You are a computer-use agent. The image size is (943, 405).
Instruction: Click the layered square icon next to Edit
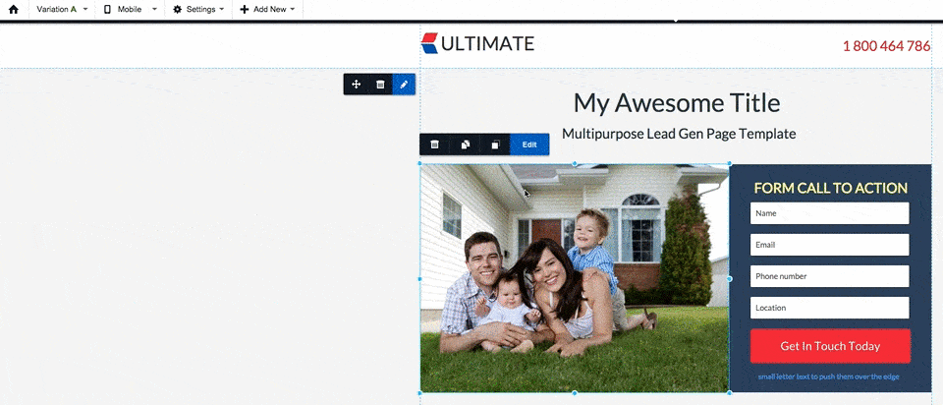pyautogui.click(x=495, y=145)
